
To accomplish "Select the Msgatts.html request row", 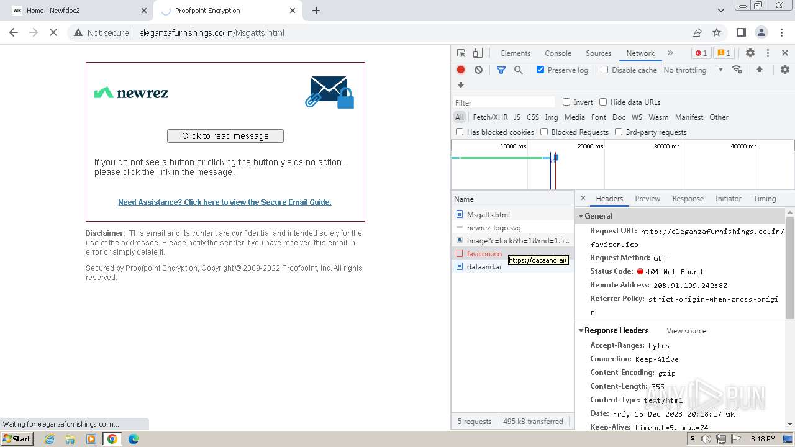I will click(x=513, y=215).
